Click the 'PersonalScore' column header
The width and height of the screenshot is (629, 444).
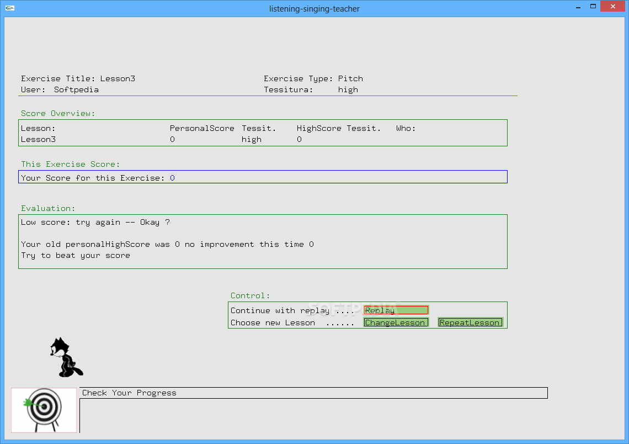(x=202, y=129)
